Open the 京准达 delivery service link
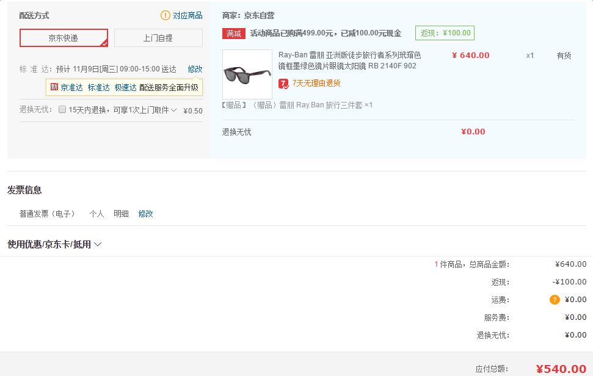 click(x=72, y=88)
